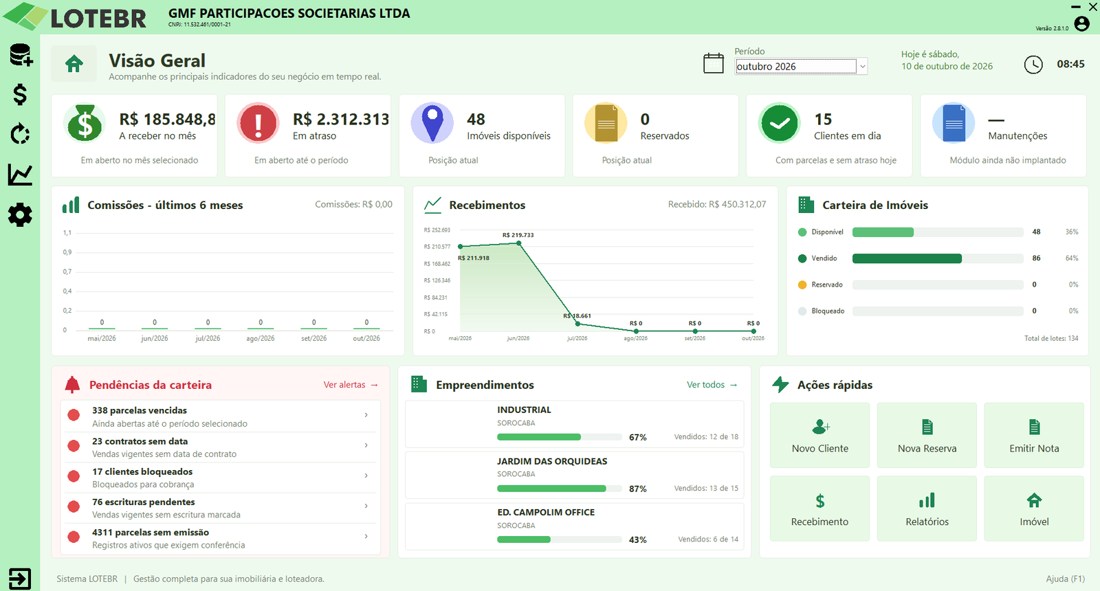The height and width of the screenshot is (591, 1100).
Task: Click the red exclamation Em atraso icon
Action: coord(258,124)
